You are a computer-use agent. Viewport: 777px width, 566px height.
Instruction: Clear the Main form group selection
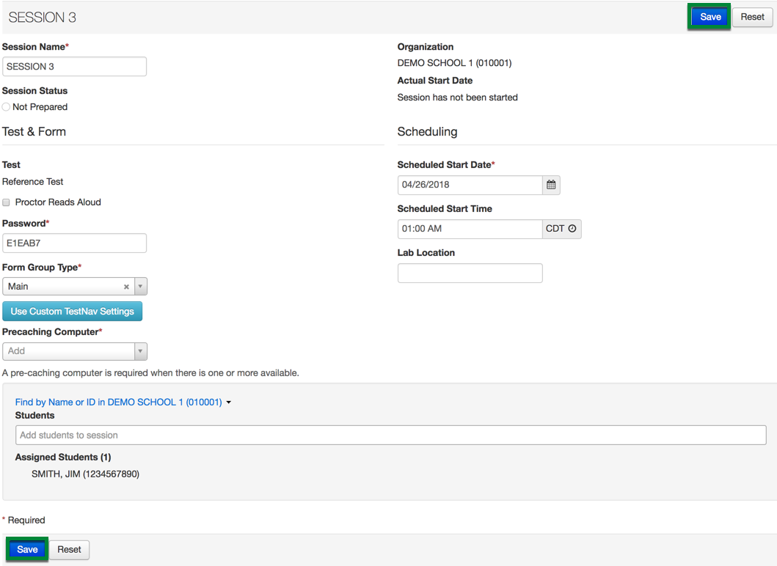click(x=126, y=287)
